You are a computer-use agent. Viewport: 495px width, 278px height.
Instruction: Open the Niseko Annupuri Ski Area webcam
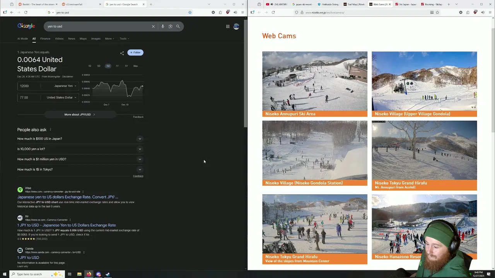(x=315, y=84)
